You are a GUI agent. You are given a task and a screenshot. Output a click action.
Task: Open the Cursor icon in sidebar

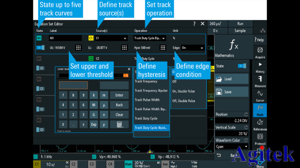(260, 96)
